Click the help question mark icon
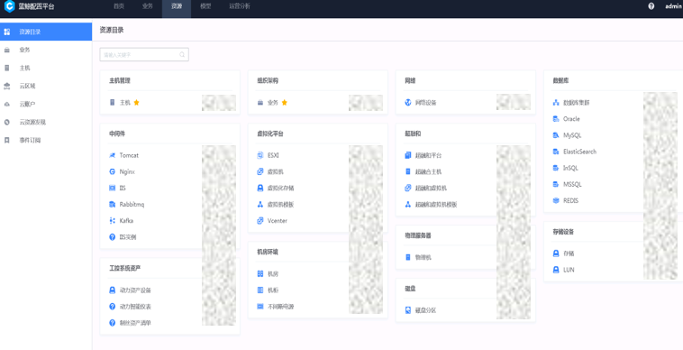Screen dimensions: 683x350 point(651,6)
